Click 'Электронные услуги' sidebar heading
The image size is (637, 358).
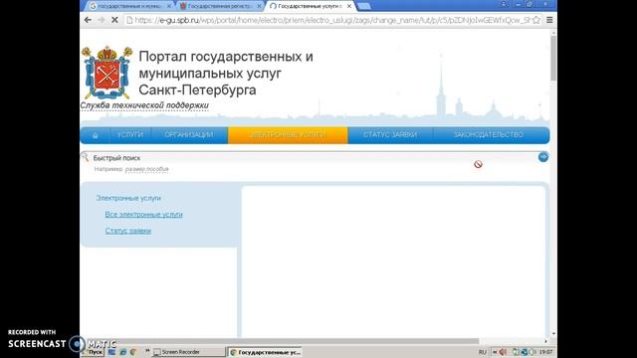point(128,198)
